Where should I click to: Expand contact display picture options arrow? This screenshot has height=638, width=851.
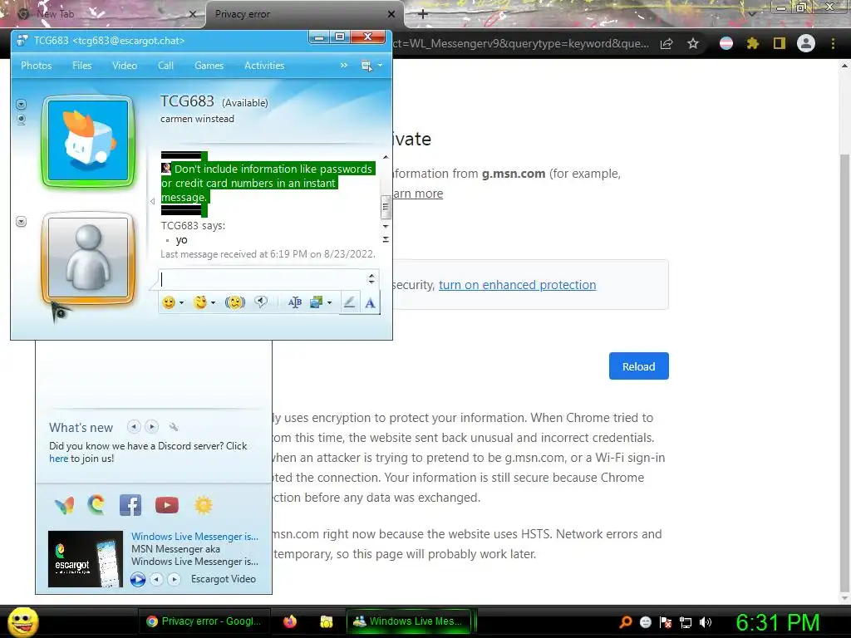pos(21,104)
